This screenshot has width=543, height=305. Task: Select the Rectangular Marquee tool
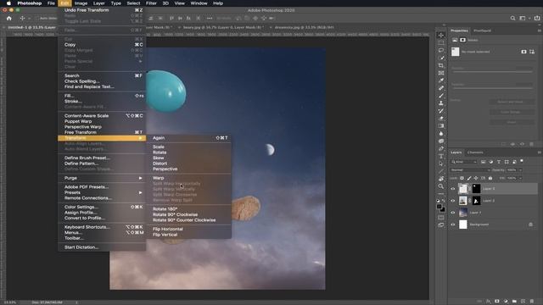pos(441,42)
